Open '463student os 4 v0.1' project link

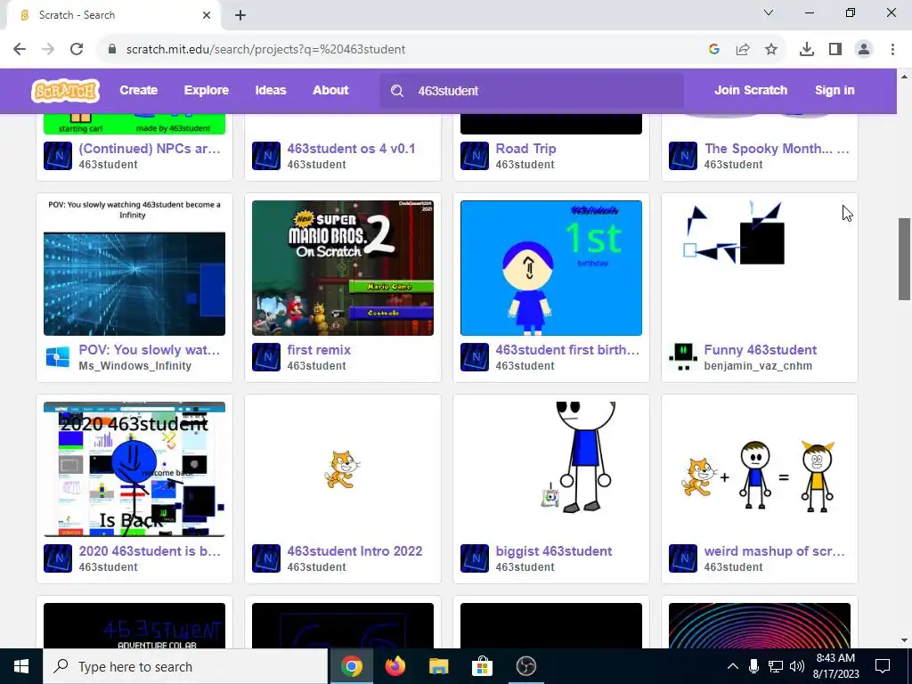coord(351,149)
